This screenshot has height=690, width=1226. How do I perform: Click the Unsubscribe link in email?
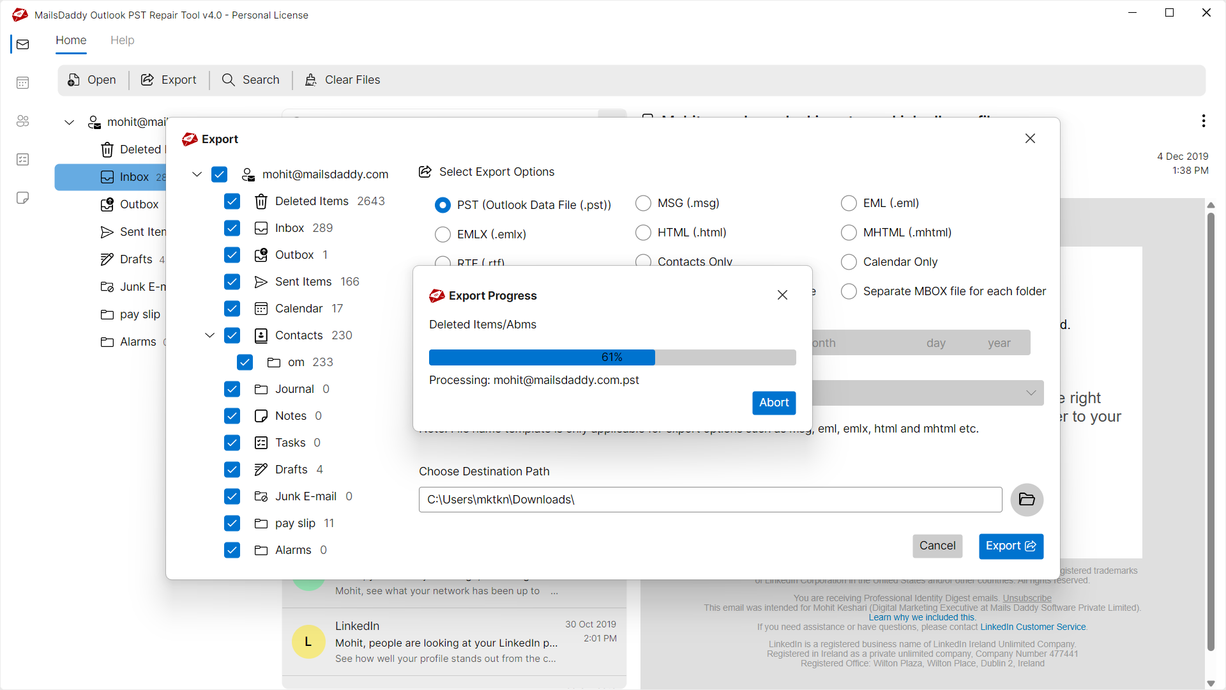coord(1027,599)
